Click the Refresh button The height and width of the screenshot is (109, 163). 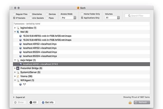142,102
